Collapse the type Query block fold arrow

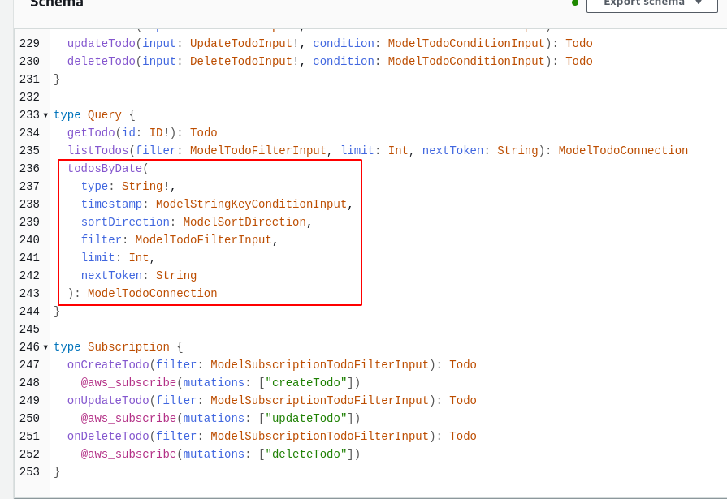45,115
